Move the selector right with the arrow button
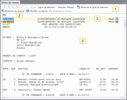127x100 pixels. [35, 7]
